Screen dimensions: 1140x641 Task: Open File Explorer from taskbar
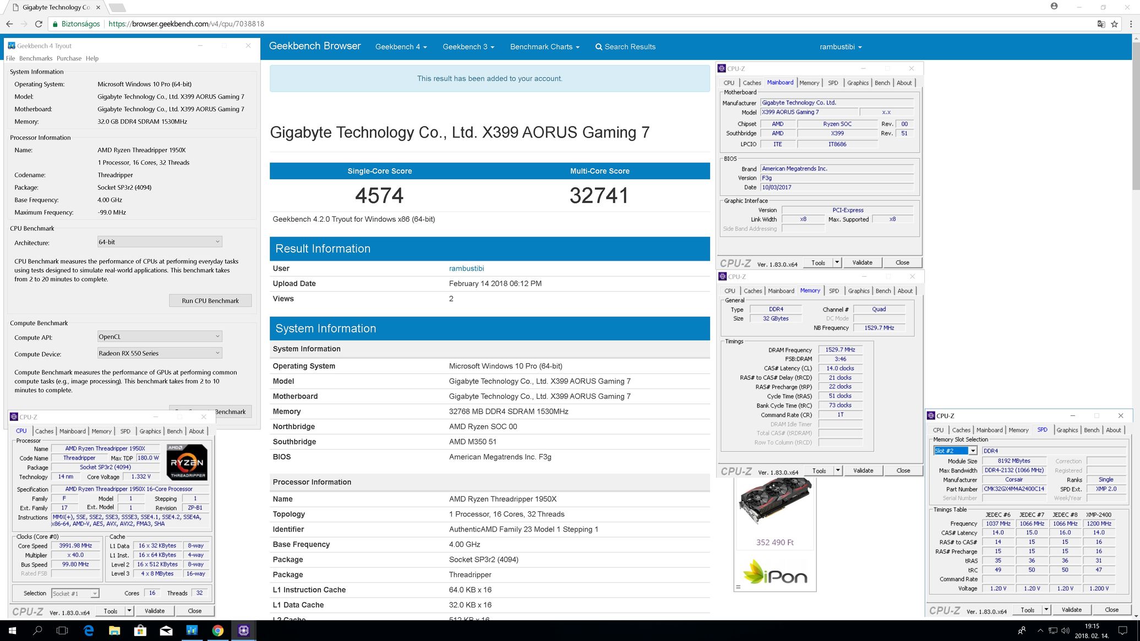coord(114,631)
